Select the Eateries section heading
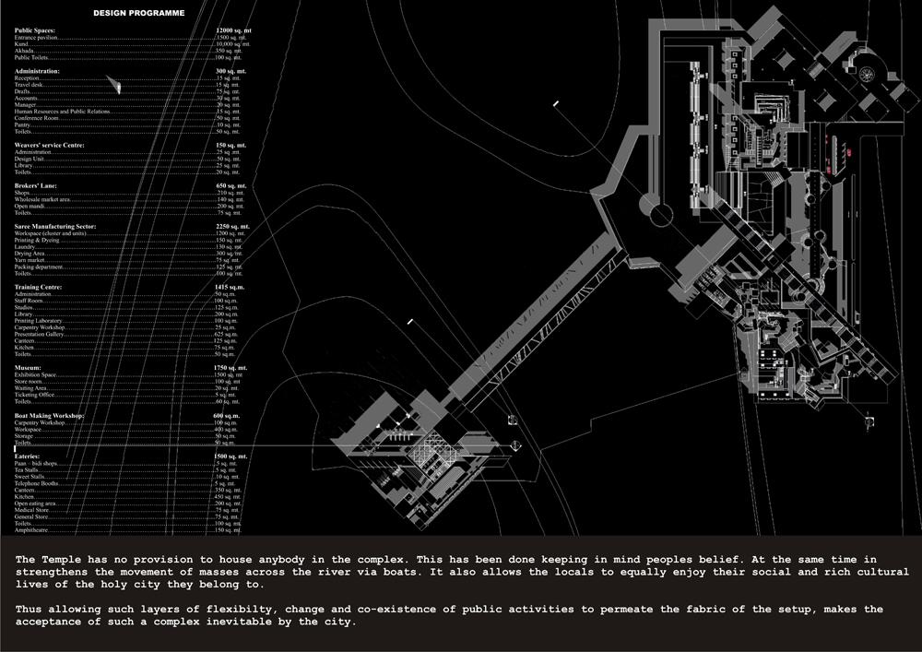Image resolution: width=922 pixels, height=652 pixels. click(29, 456)
